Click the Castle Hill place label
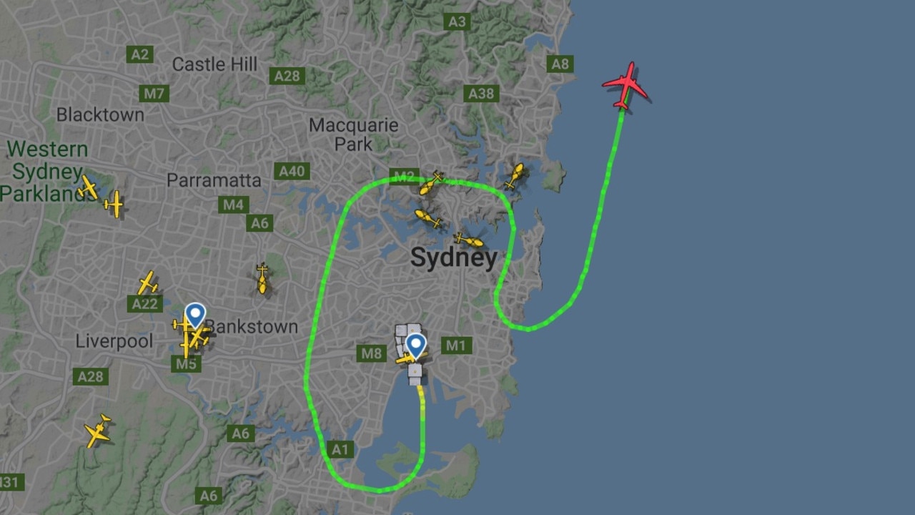This screenshot has width=915, height=515. pyautogui.click(x=214, y=64)
